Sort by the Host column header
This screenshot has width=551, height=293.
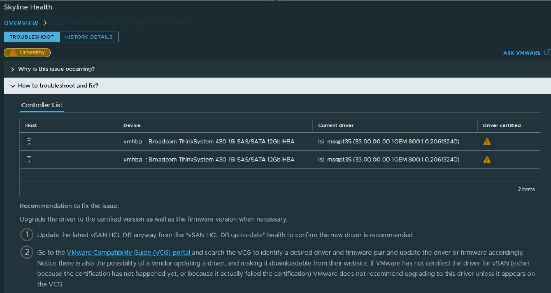[31, 125]
